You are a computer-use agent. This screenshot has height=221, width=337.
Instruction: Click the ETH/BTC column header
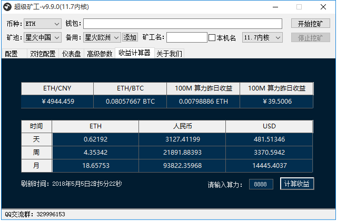[130, 88]
